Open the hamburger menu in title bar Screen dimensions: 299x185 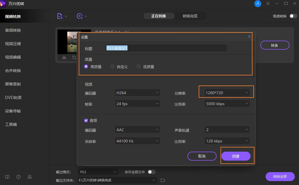(268, 3)
